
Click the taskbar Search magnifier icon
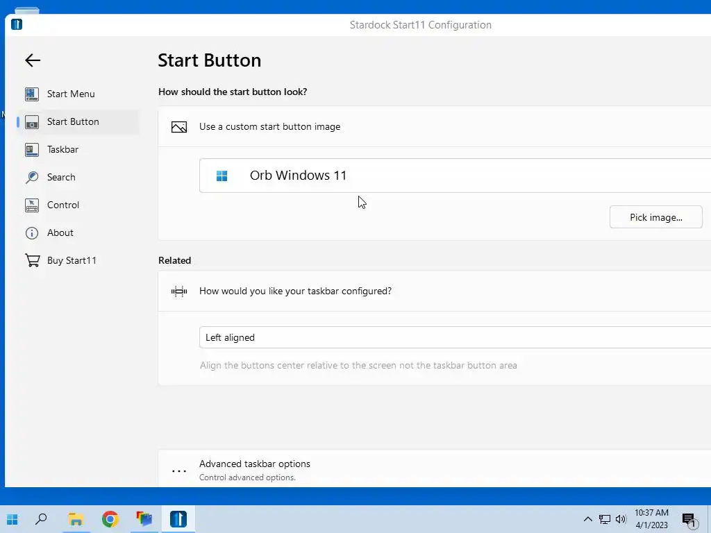coord(41,519)
